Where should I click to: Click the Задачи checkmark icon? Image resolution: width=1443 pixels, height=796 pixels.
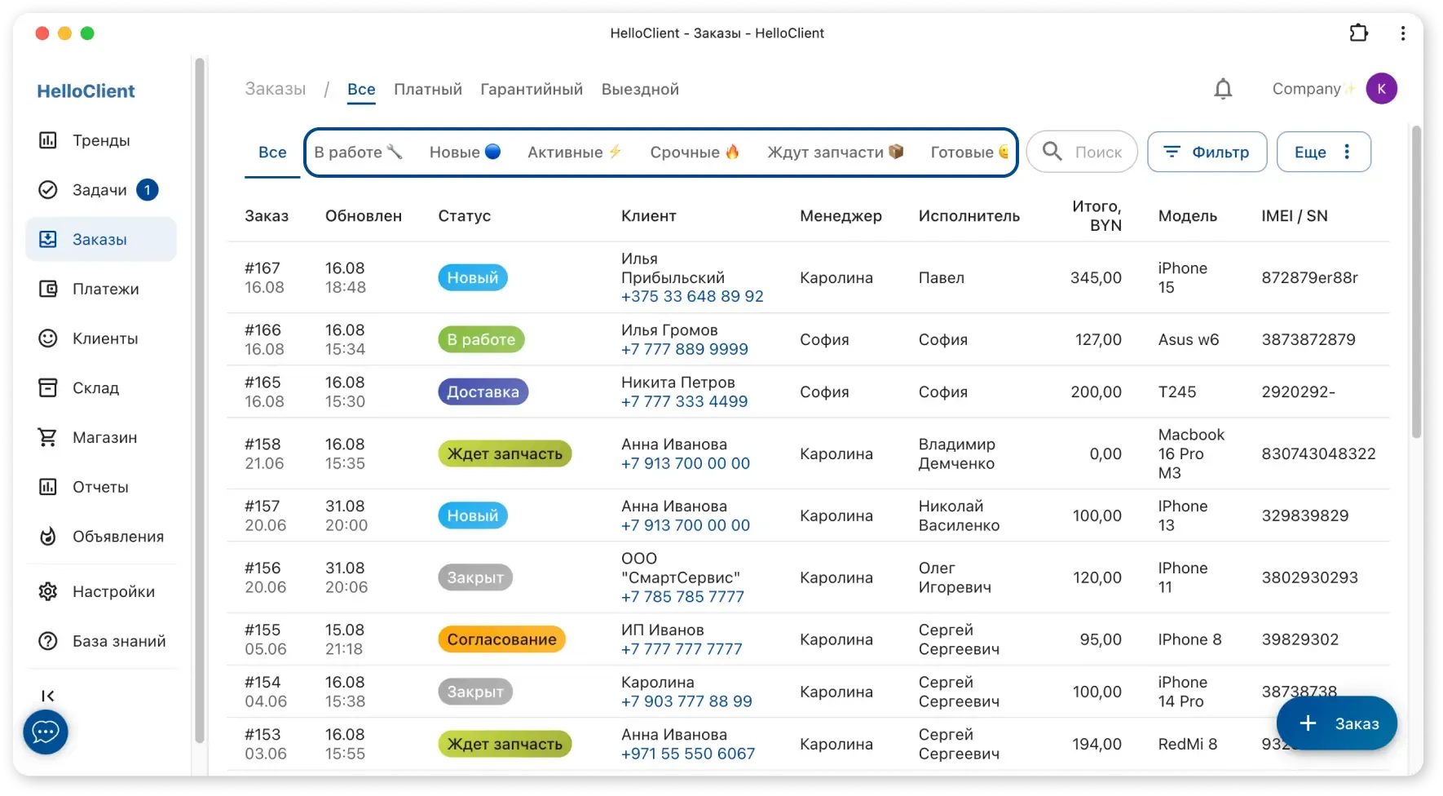pos(48,190)
